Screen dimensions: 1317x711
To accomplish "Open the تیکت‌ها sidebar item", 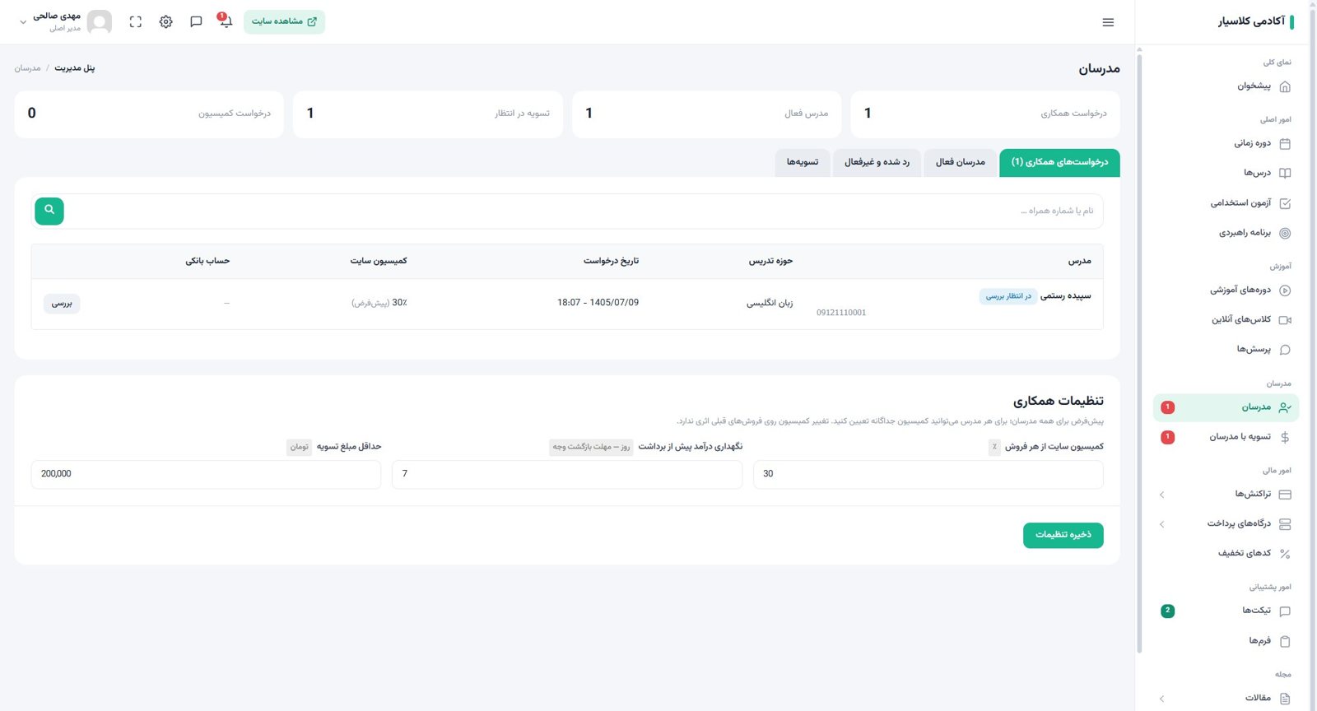I will point(1226,611).
